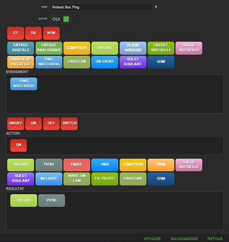Image resolution: width=229 pixels, height=242 pixels.
Task: Choose the SWITCH action button
Action: click(x=69, y=123)
